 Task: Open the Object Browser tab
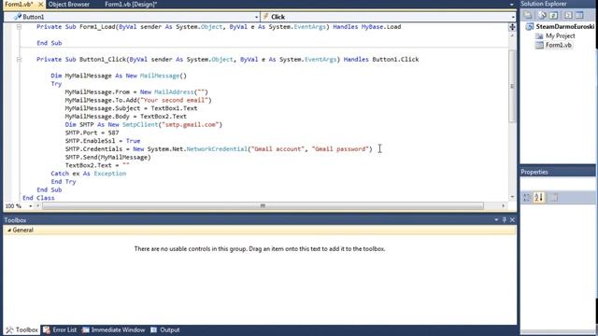[x=68, y=4]
